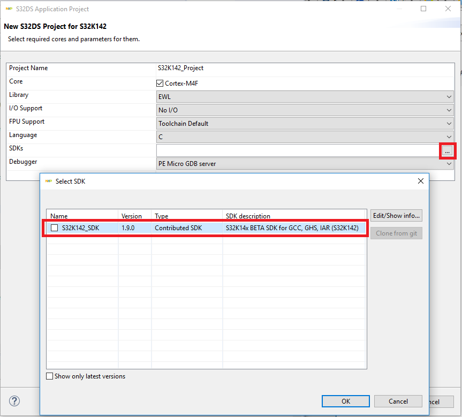Cancel the Select SDK dialog
The height and width of the screenshot is (417, 462).
(398, 401)
